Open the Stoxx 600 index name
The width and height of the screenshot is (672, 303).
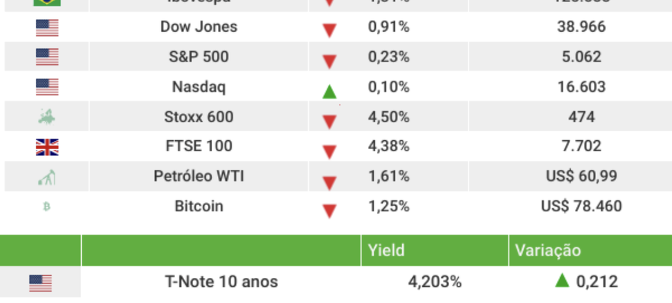pos(199,117)
